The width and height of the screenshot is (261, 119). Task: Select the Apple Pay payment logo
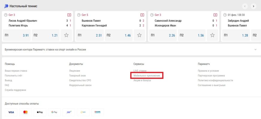40,112
